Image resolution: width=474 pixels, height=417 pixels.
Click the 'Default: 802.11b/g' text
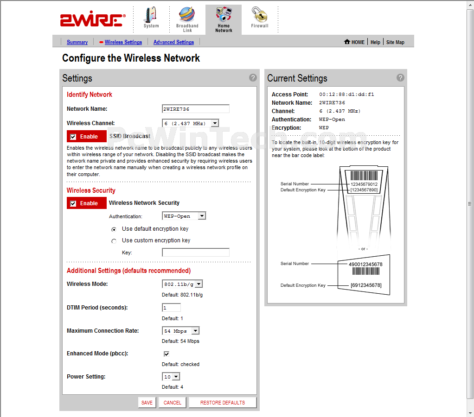[x=182, y=295]
